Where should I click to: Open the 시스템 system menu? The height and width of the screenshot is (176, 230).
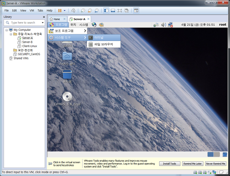[84, 25]
